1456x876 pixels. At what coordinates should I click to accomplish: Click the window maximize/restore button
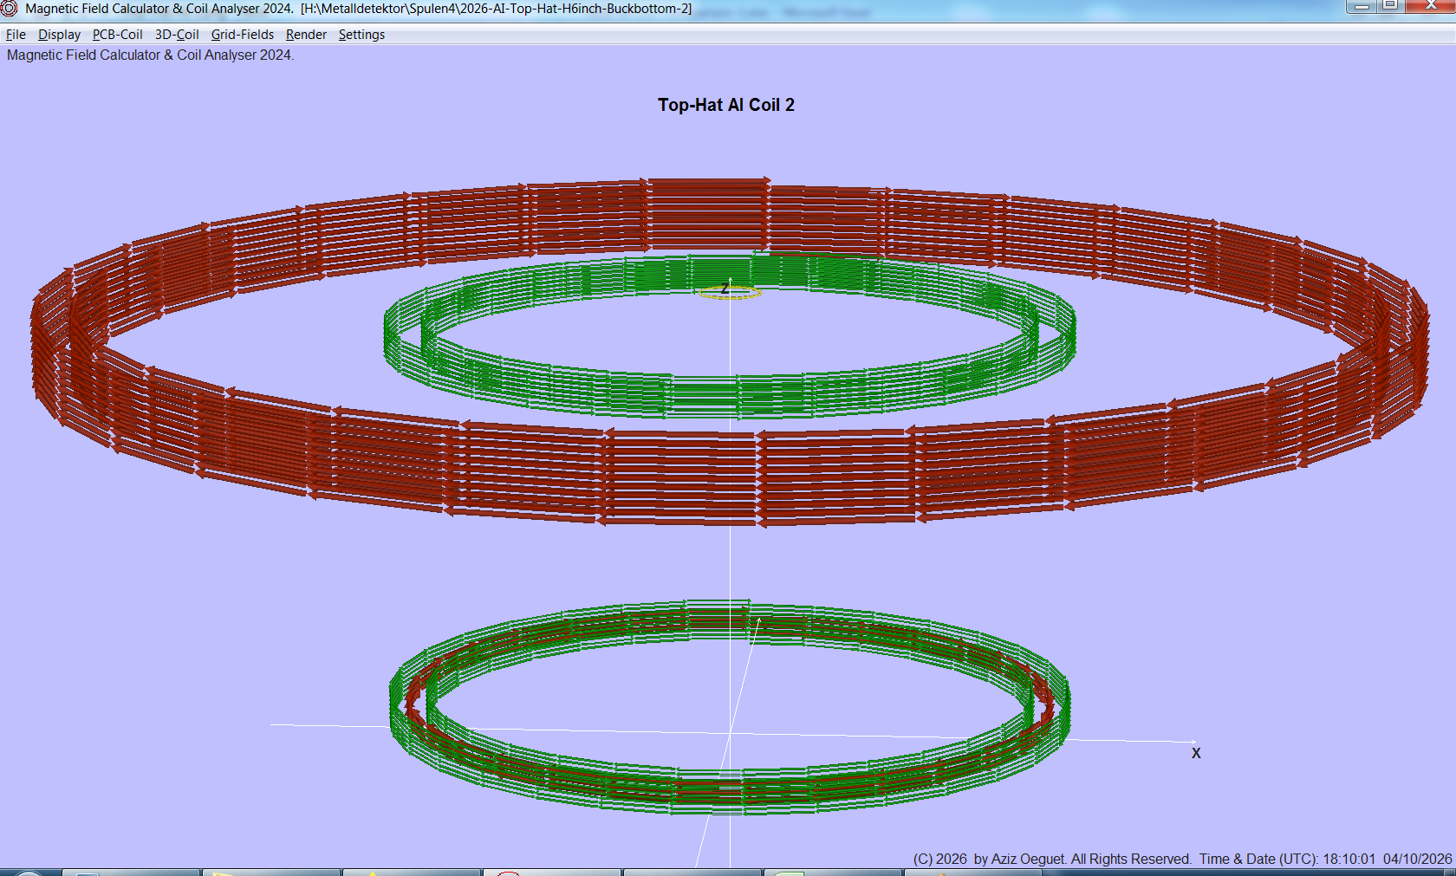[1390, 6]
